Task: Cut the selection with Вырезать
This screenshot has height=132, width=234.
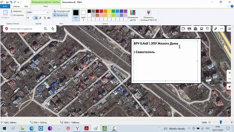Action: [x=16, y=11]
